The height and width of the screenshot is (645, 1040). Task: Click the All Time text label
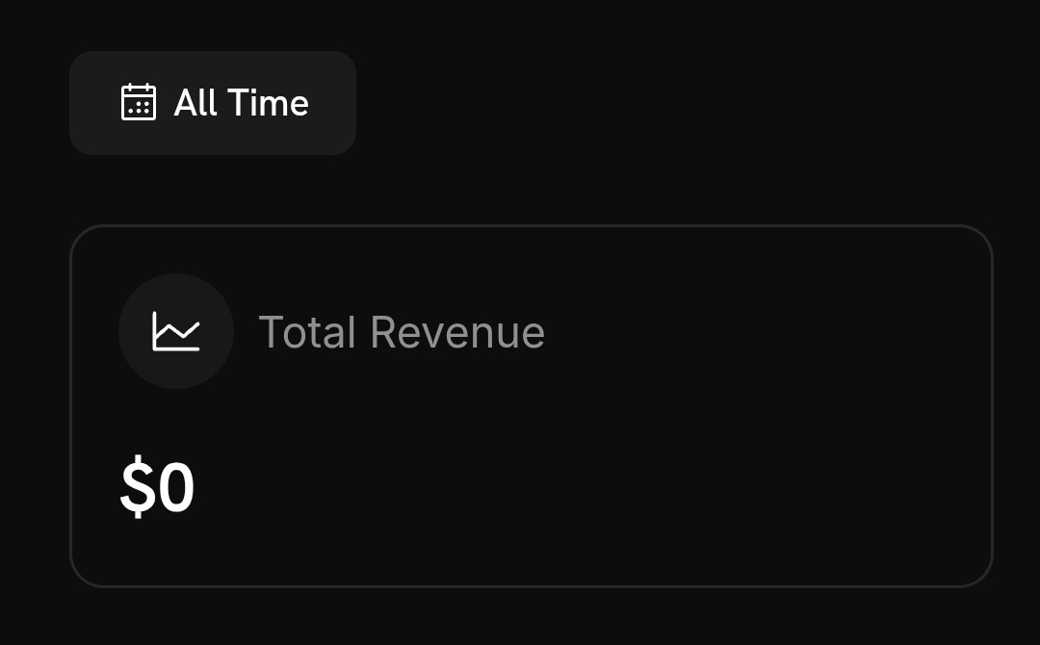pyautogui.click(x=241, y=103)
